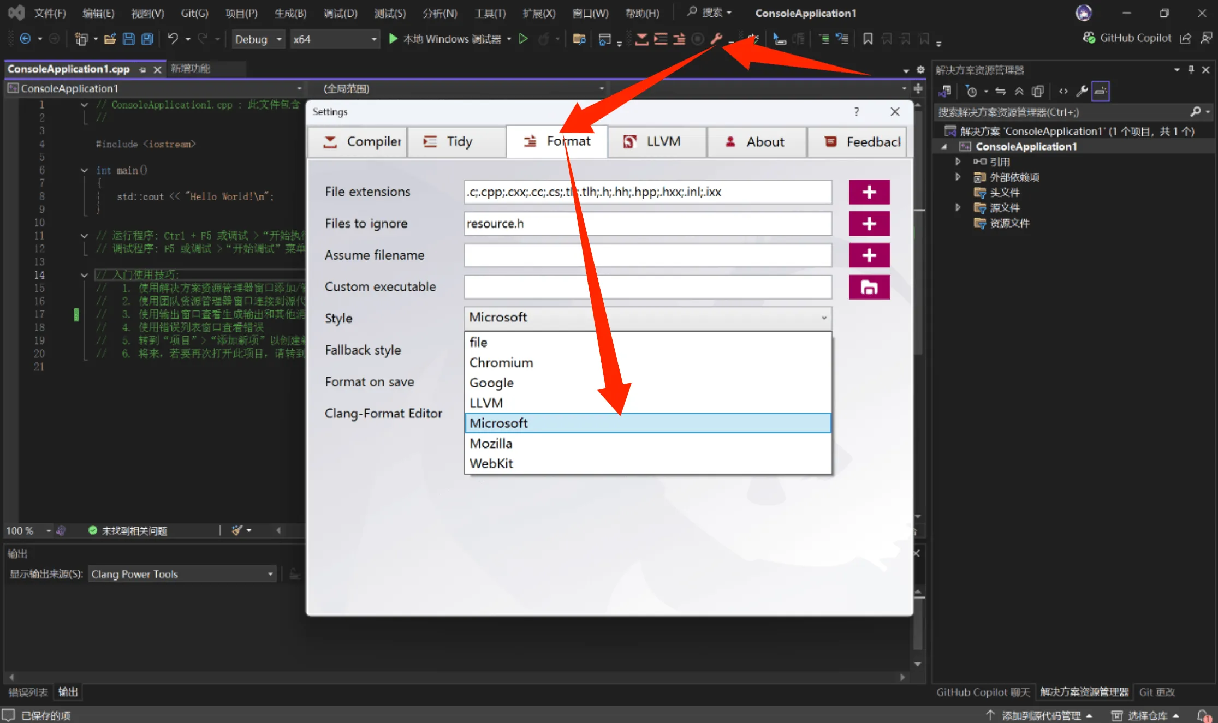
Task: Click the Clang tidy toolbar icon
Action: click(x=661, y=39)
